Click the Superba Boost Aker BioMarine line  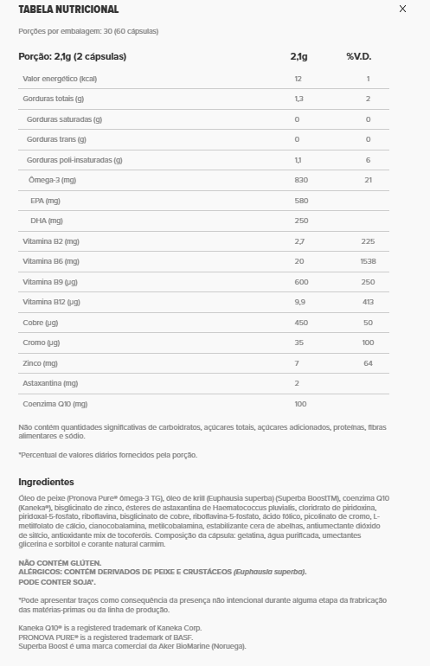pyautogui.click(x=132, y=646)
